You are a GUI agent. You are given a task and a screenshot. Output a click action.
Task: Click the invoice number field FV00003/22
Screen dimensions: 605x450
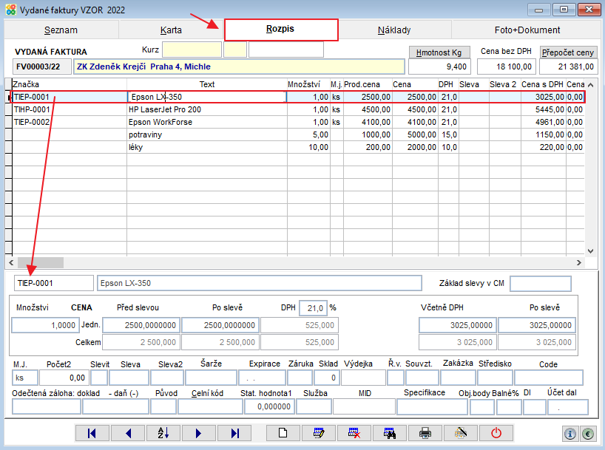42,67
